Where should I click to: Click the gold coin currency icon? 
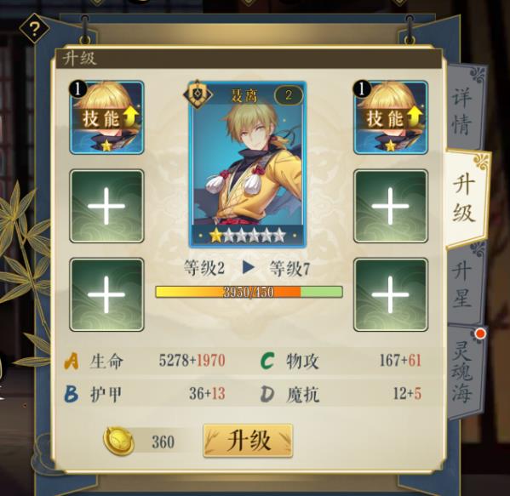(118, 441)
